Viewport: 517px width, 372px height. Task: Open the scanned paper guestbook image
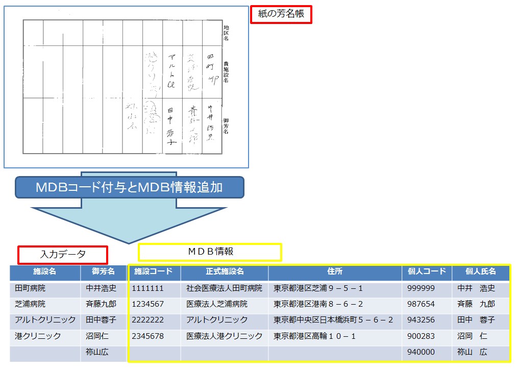[126, 87]
